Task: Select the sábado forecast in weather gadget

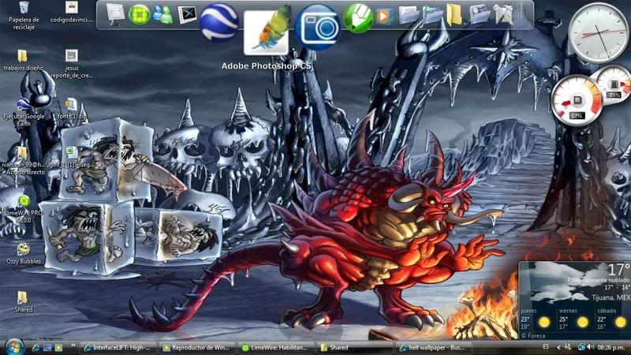Action: pyautogui.click(x=612, y=319)
